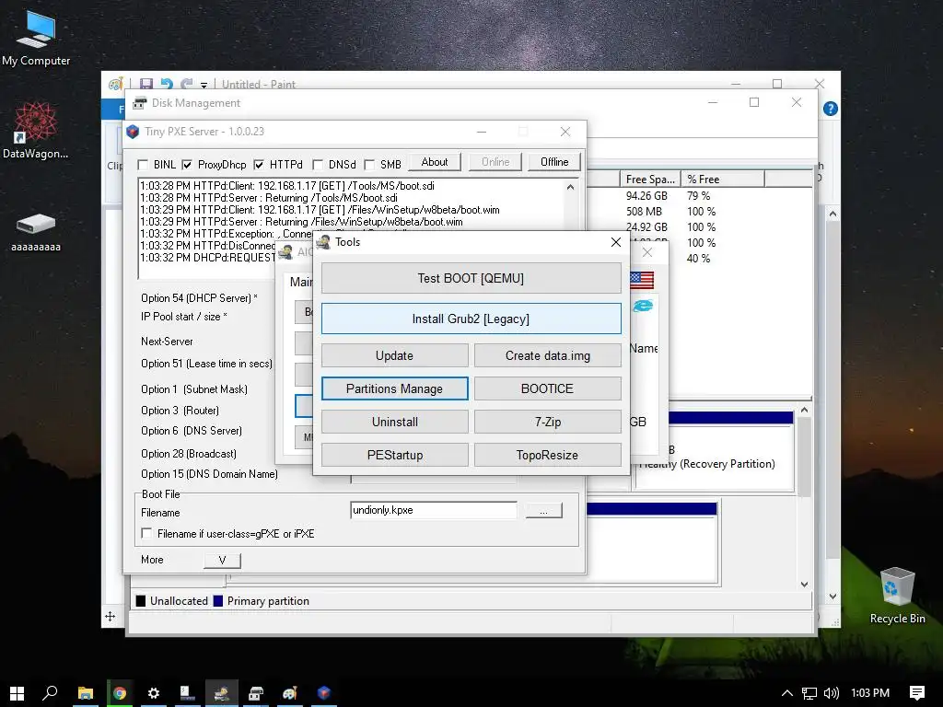Screen dimensions: 943x707
Task: Click the Unallocated black legend swatch
Action: [141, 601]
